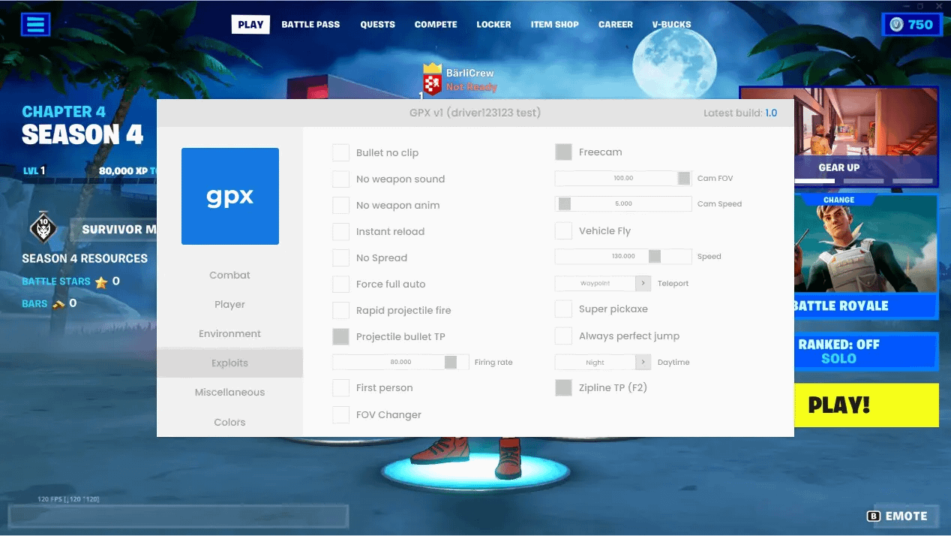Switch to the Battle Pass tab
The height and width of the screenshot is (536, 951).
click(310, 24)
